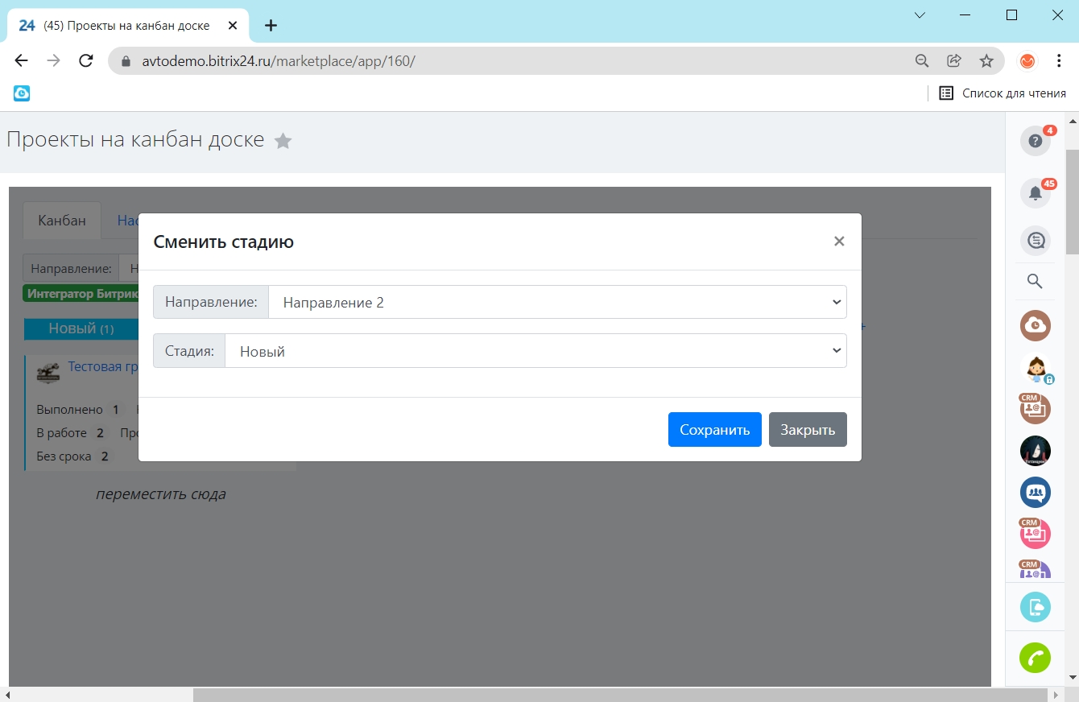Click the переместить сюда drop area text
The image size is (1079, 702).
[x=161, y=494]
